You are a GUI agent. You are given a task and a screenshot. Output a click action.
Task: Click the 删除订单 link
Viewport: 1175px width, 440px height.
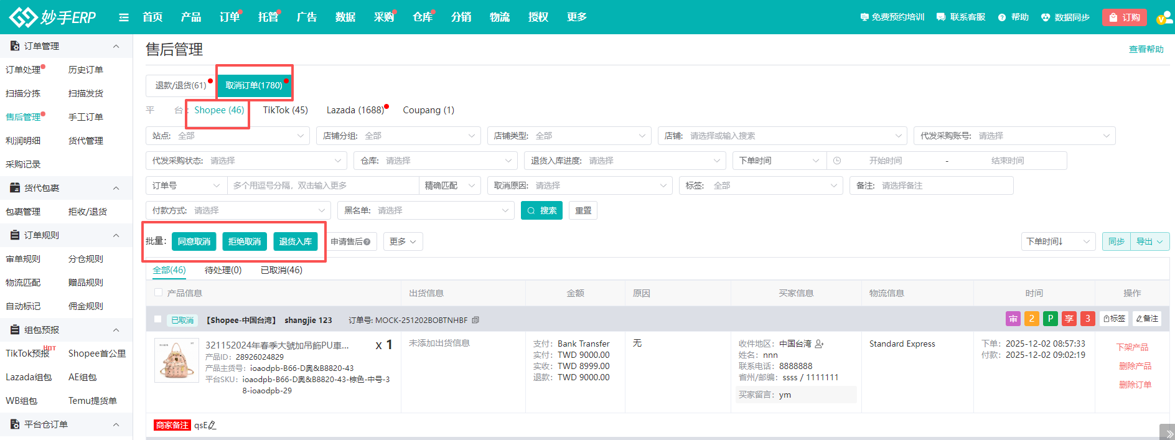1135,385
